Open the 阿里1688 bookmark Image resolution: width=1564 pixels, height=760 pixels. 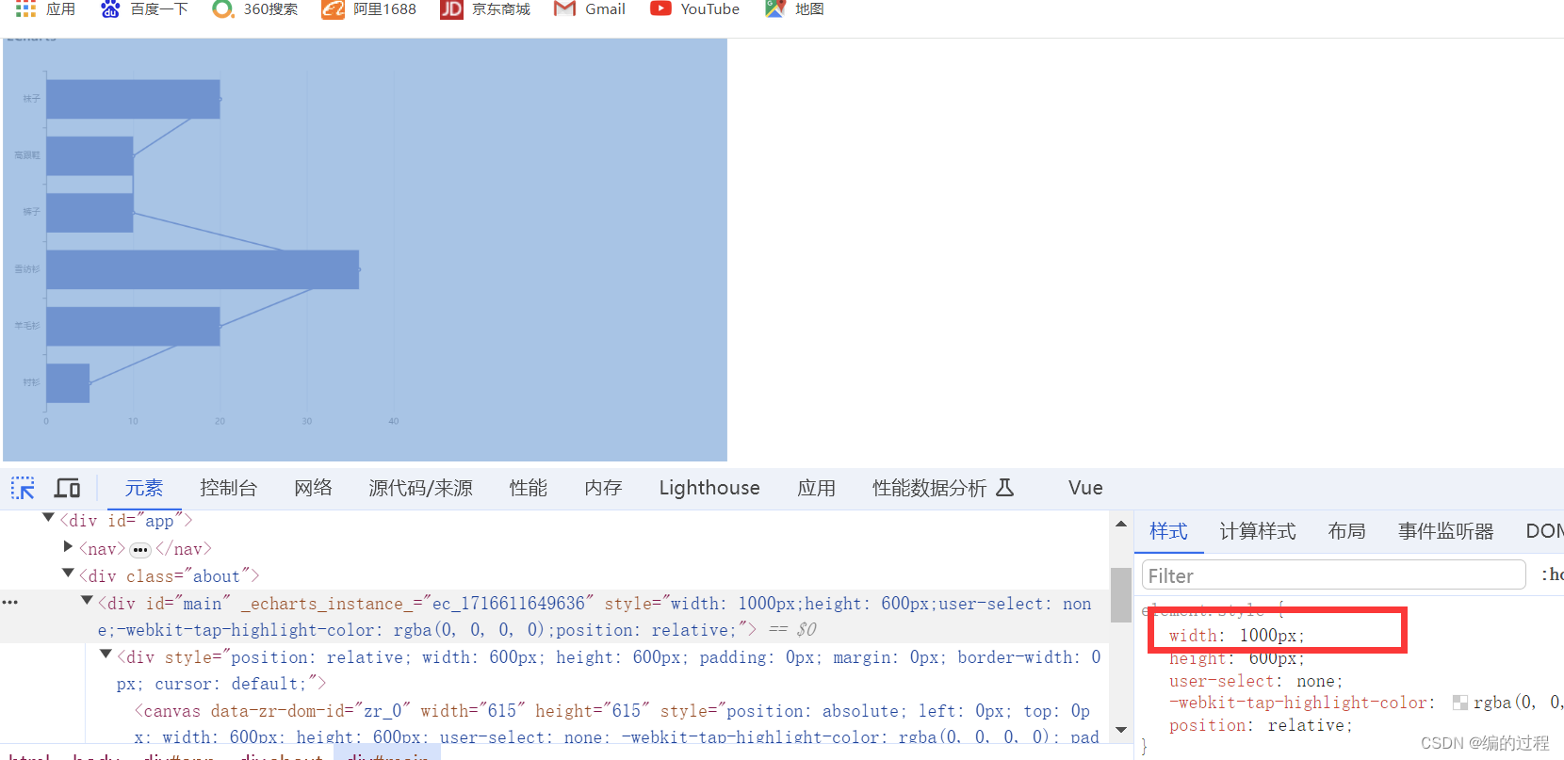click(369, 9)
